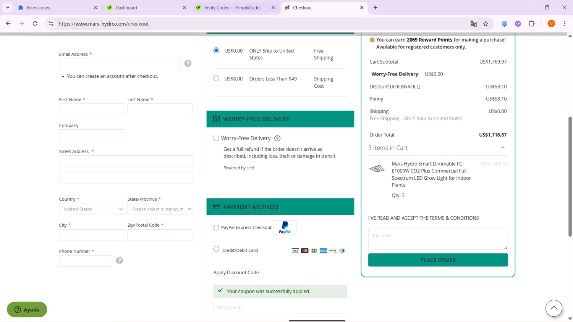Image resolution: width=573 pixels, height=322 pixels.
Task: Select US$8.00 Orders Less Than $49 shipping
Action: (x=216, y=78)
